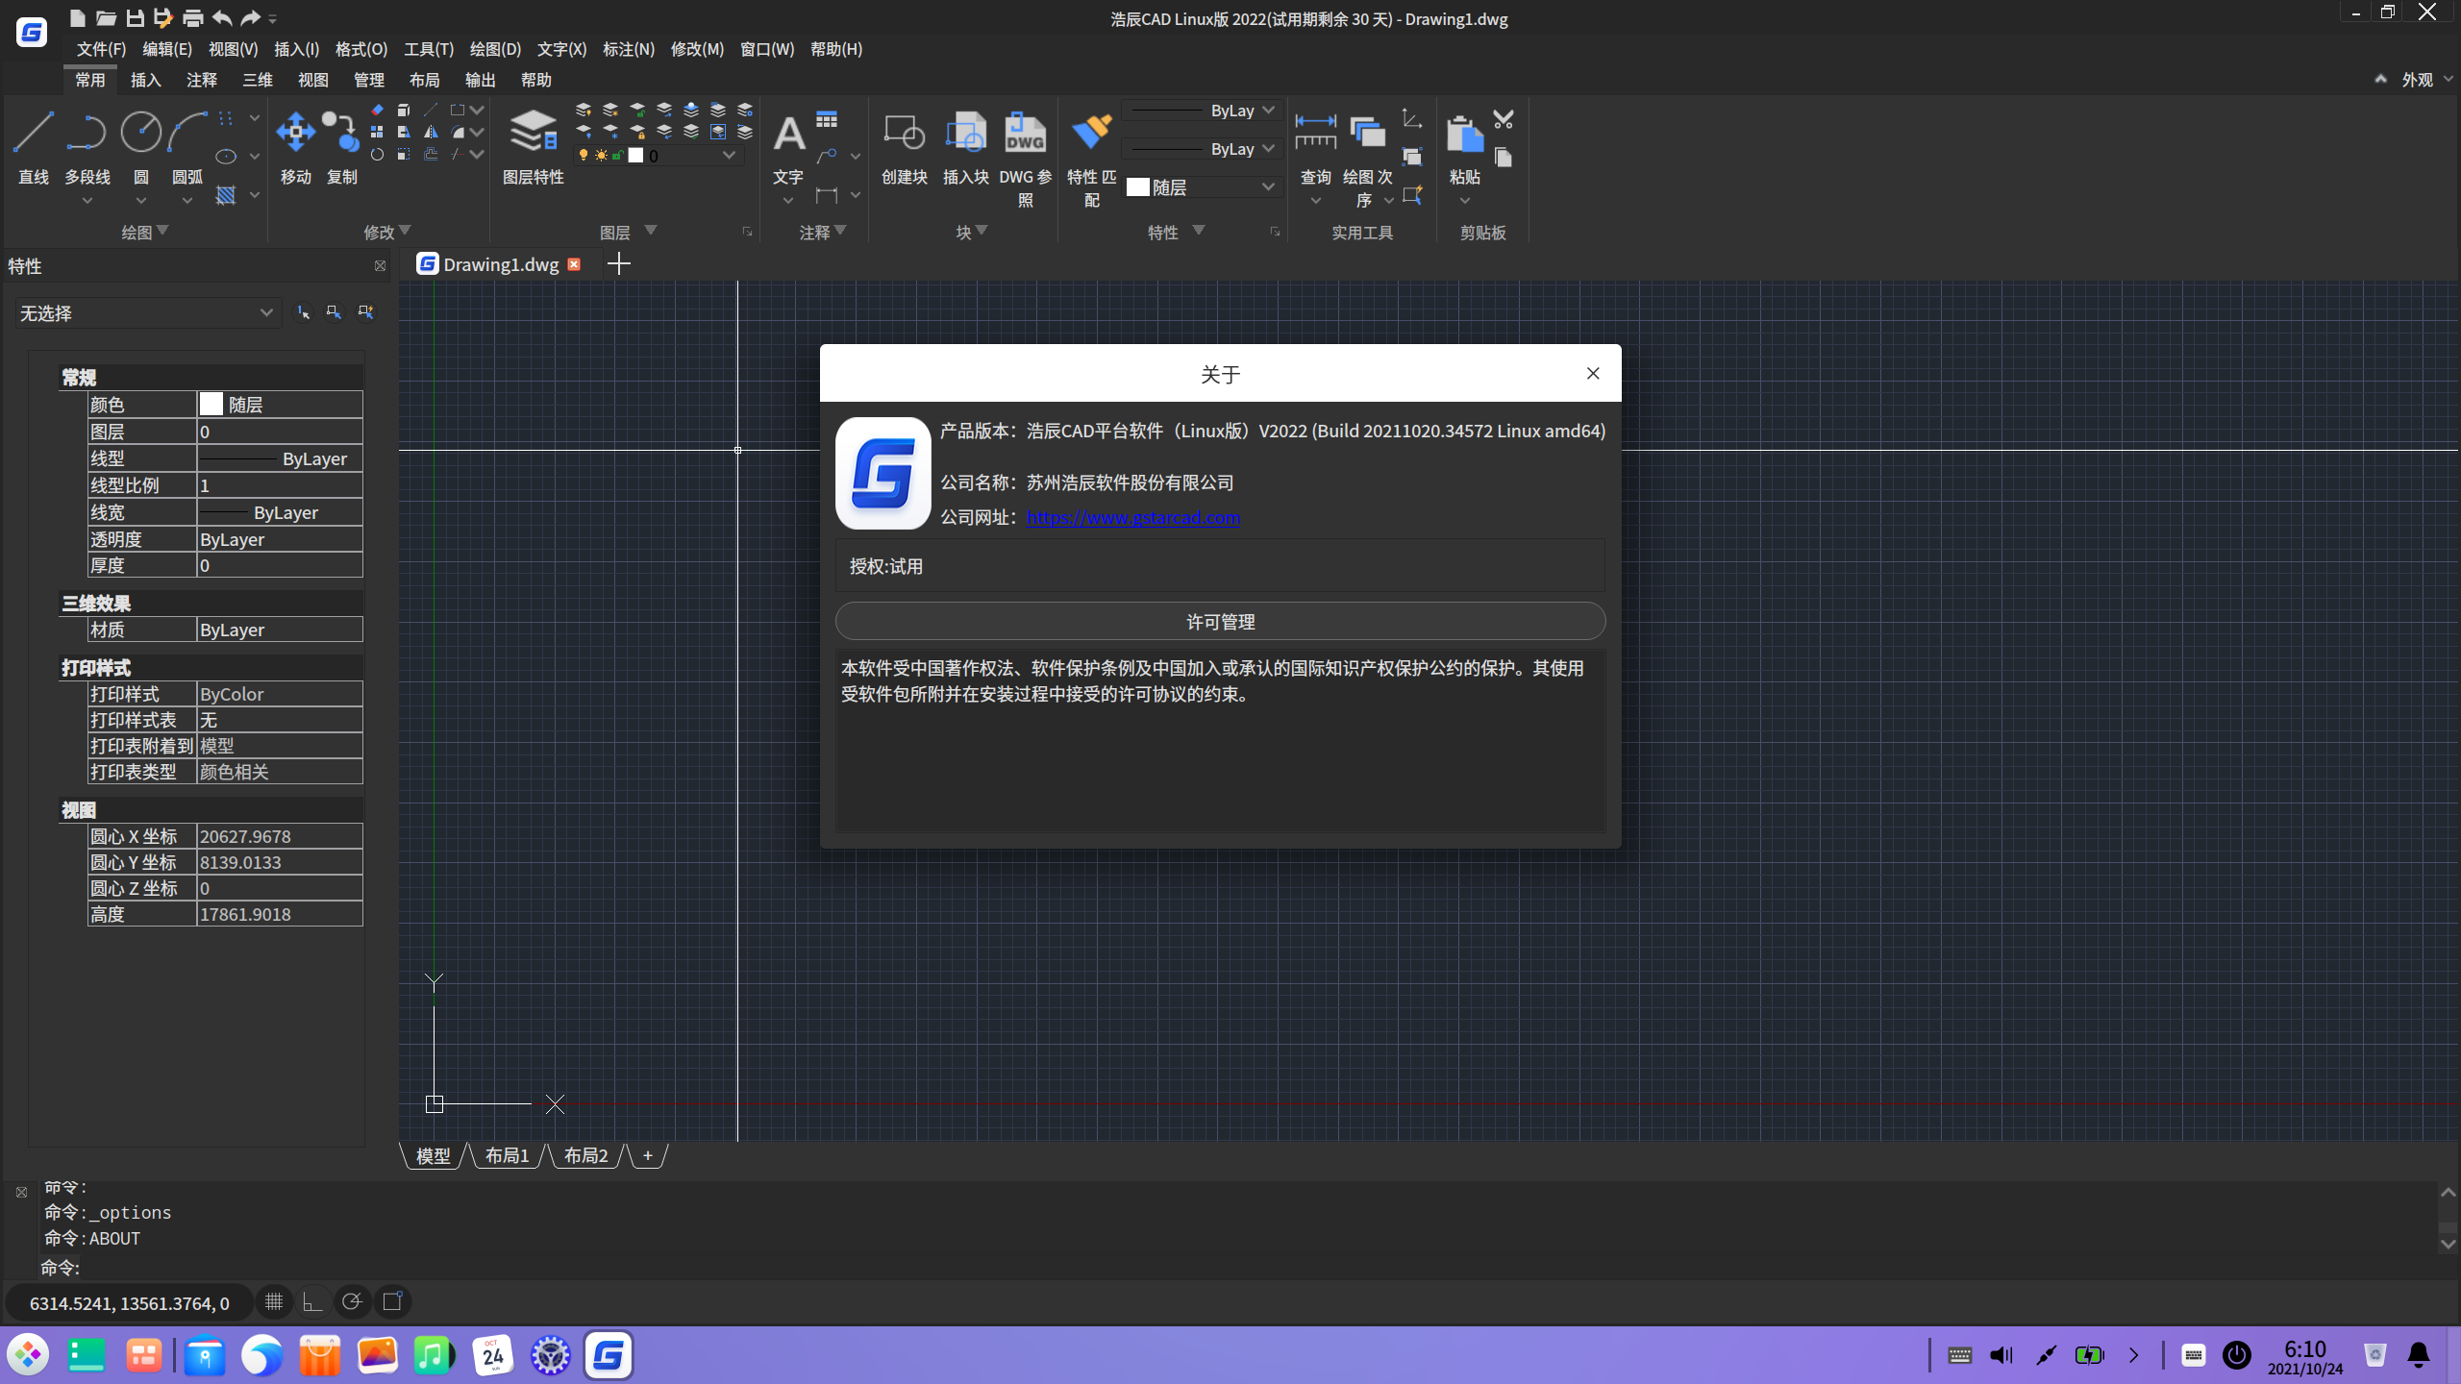
Task: Switch to the 布局1 layout tab
Action: click(507, 1155)
